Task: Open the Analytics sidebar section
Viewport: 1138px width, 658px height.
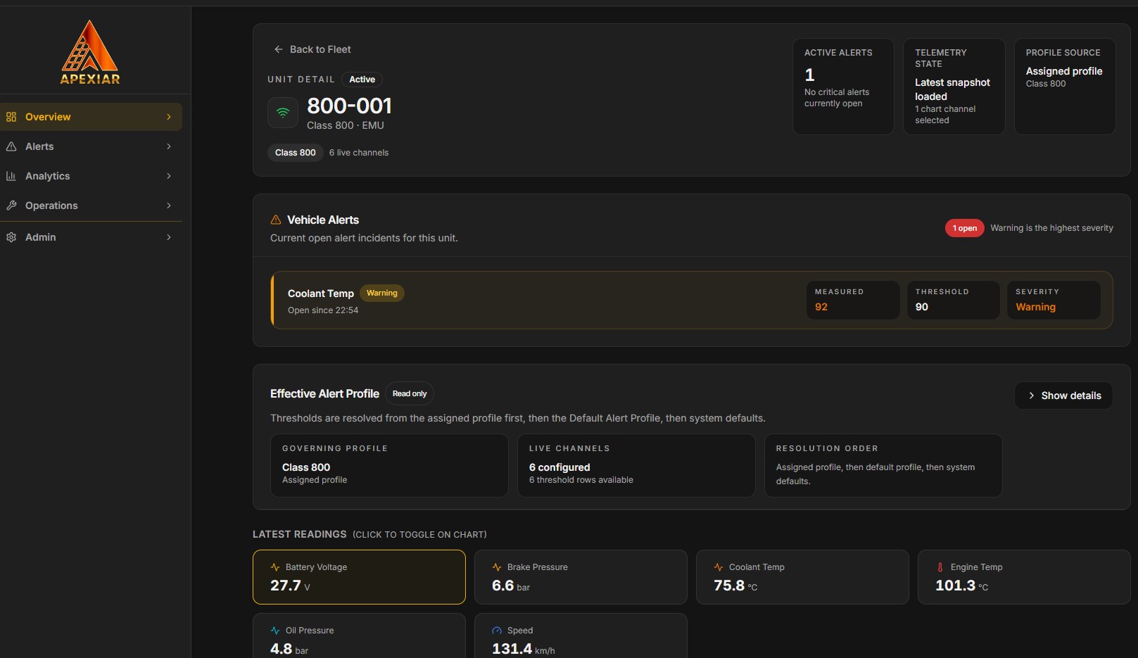Action: 91,176
